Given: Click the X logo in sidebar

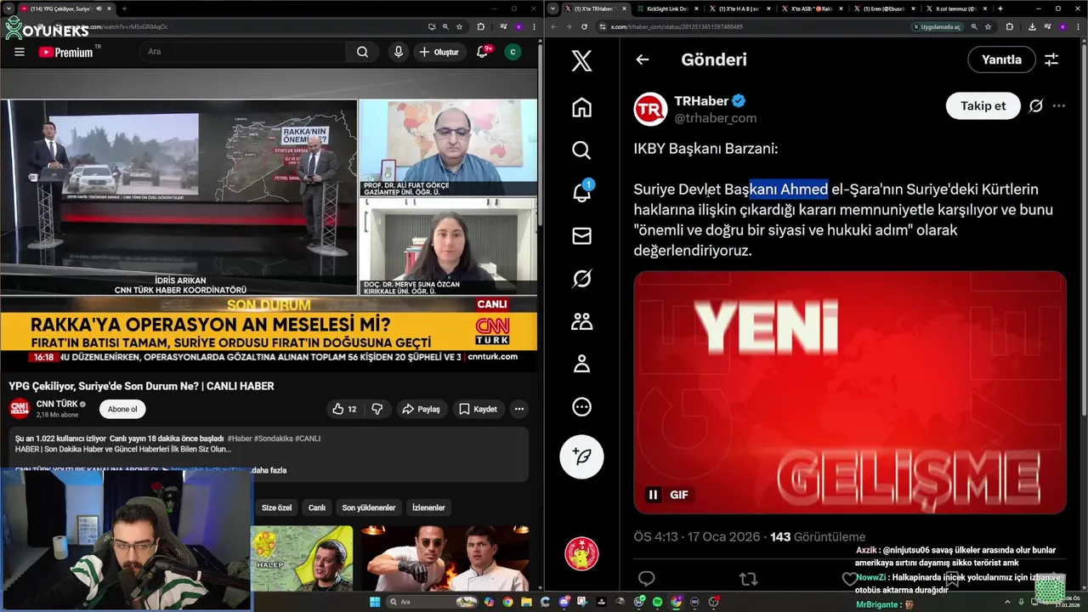Looking at the screenshot, I should (581, 60).
